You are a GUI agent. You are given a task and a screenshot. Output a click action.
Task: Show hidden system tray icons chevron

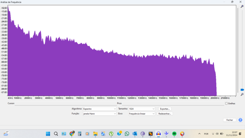coord(199,134)
